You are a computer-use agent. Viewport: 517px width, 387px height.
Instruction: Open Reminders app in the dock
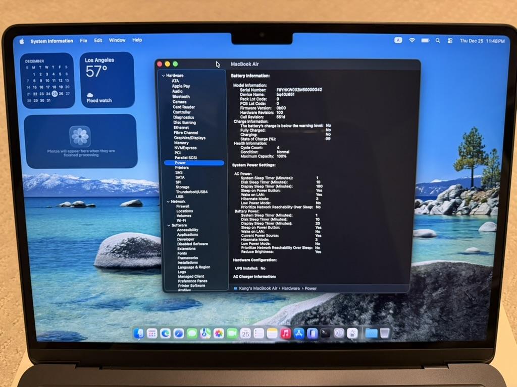259,334
